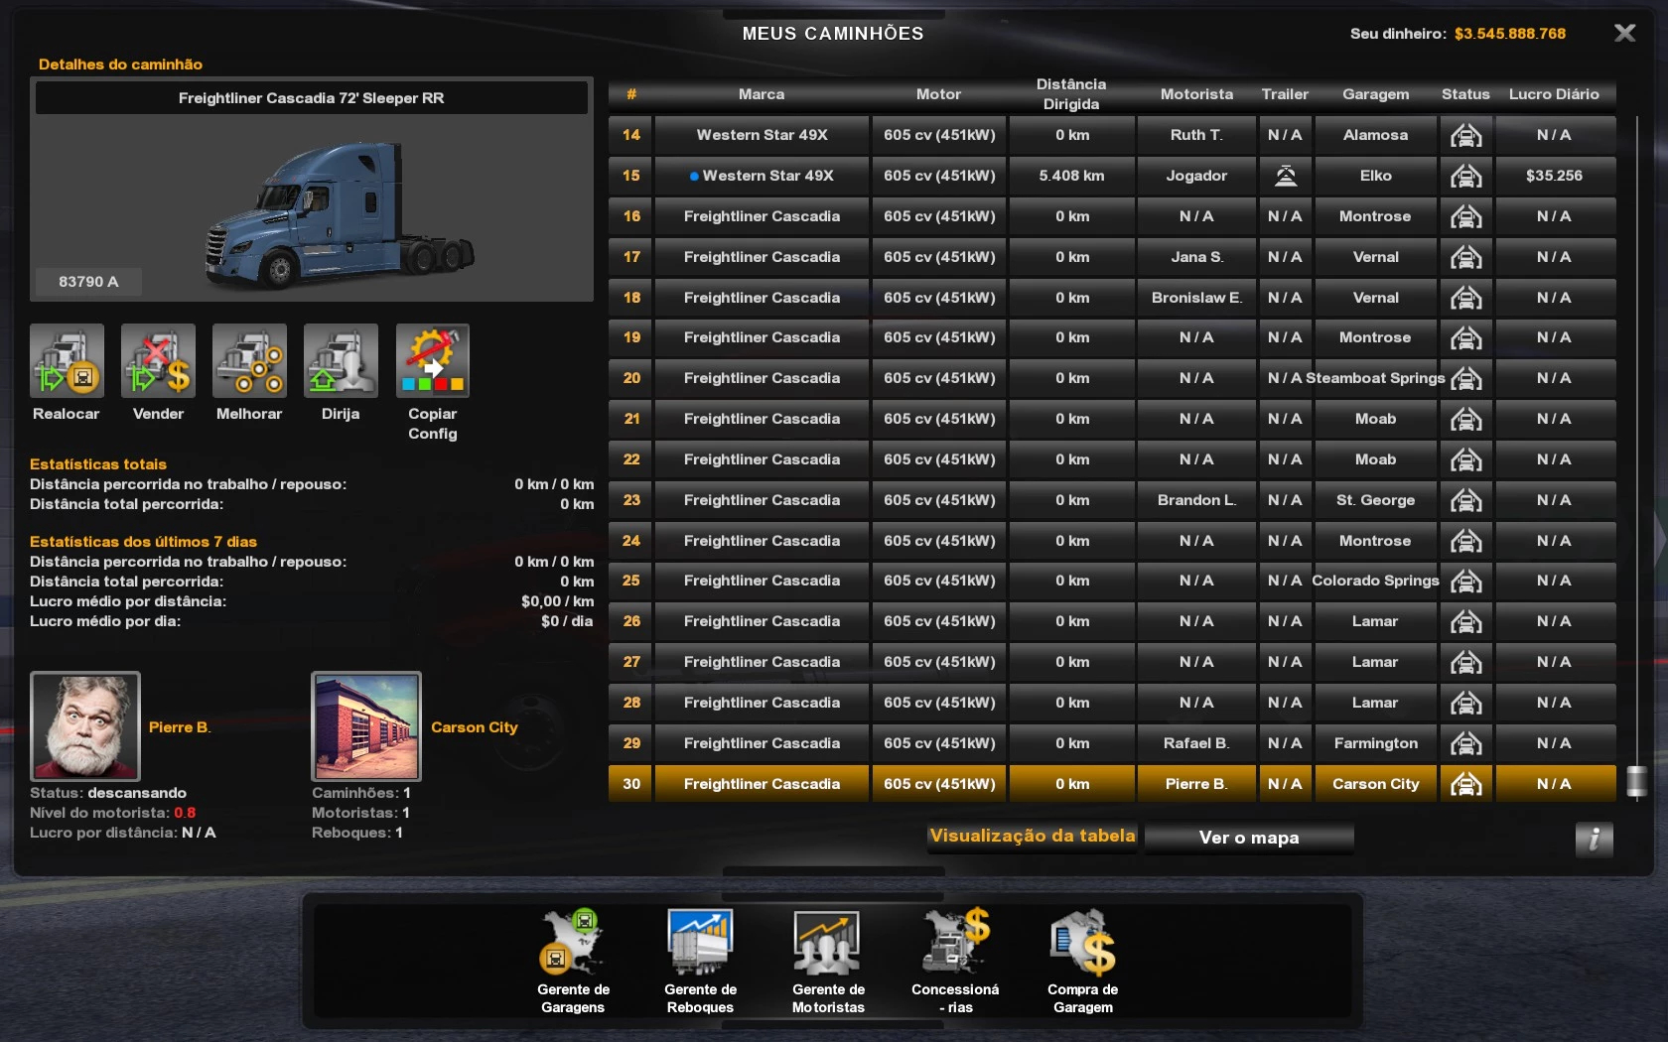Open Compra de Garagem
The height and width of the screenshot is (1042, 1668).
click(1082, 944)
